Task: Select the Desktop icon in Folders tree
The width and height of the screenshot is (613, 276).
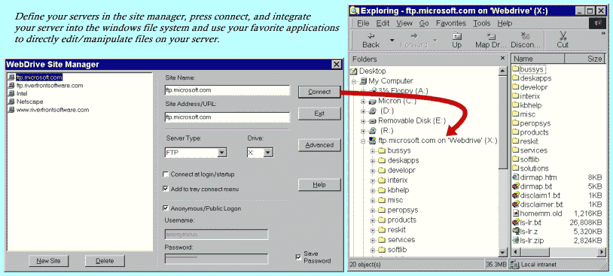Action: [353, 71]
